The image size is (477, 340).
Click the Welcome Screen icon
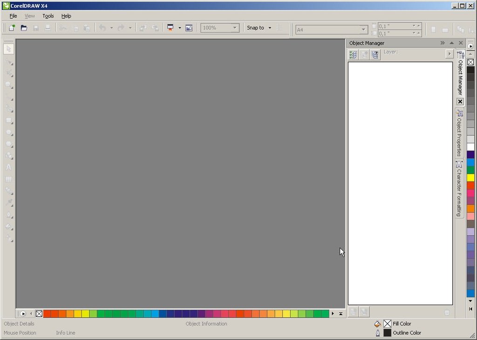pos(189,28)
